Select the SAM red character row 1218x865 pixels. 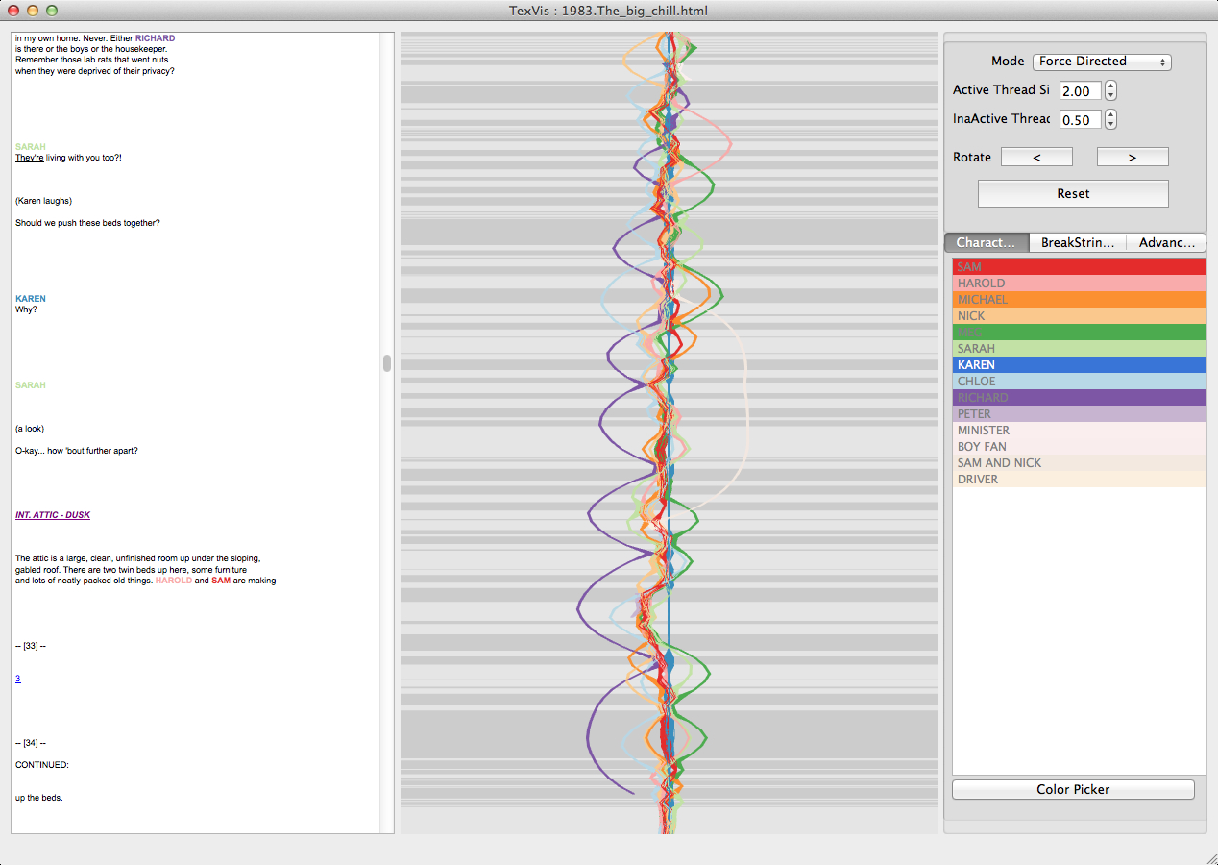pos(1079,267)
